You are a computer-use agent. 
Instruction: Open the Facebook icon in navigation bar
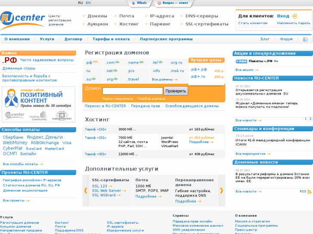[x=305, y=39]
